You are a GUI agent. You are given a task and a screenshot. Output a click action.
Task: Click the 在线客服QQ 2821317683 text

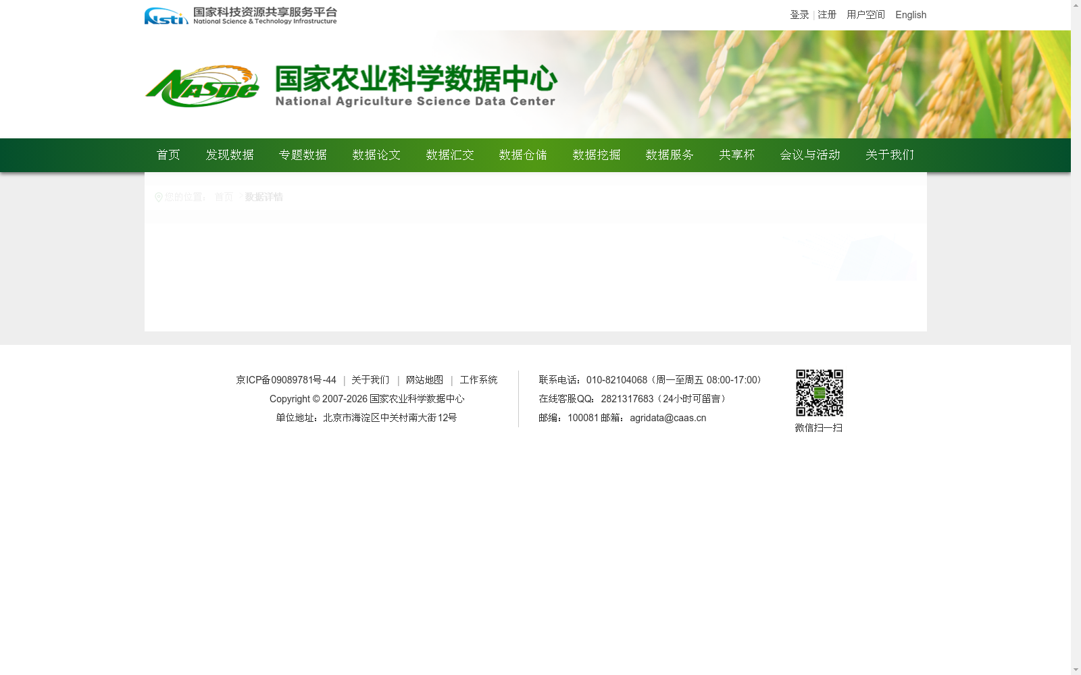633,399
